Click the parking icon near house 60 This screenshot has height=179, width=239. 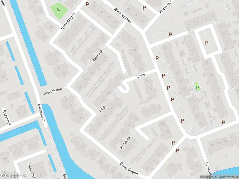87,4
